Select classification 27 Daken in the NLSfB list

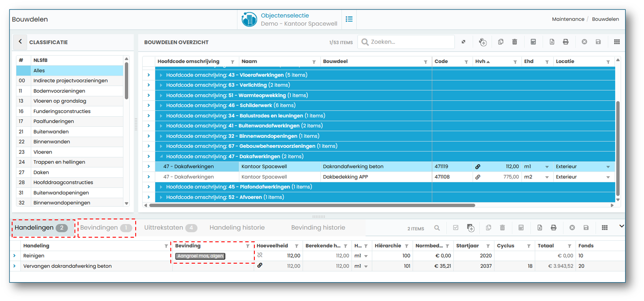tap(70, 172)
